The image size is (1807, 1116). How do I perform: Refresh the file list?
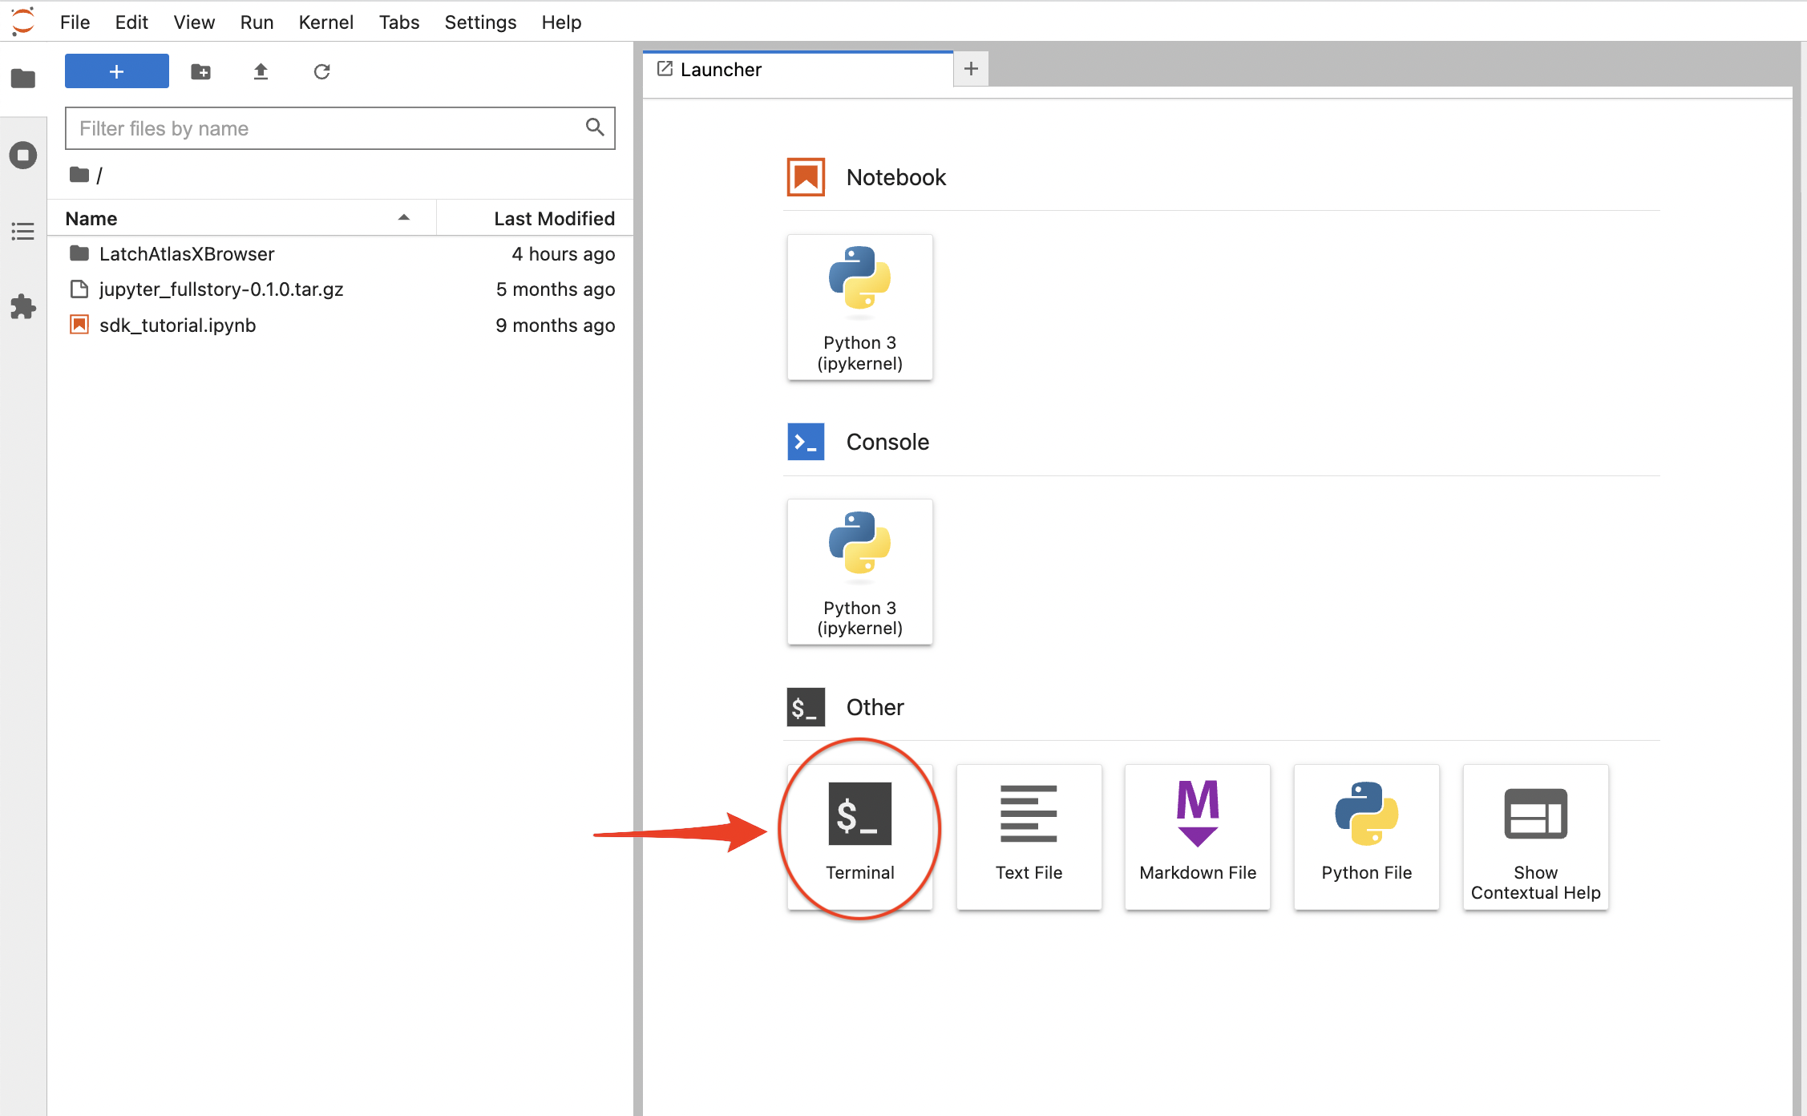(x=321, y=72)
